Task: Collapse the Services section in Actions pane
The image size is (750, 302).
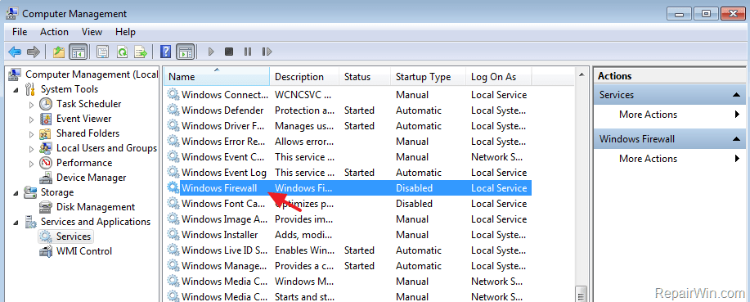Action: click(x=737, y=95)
